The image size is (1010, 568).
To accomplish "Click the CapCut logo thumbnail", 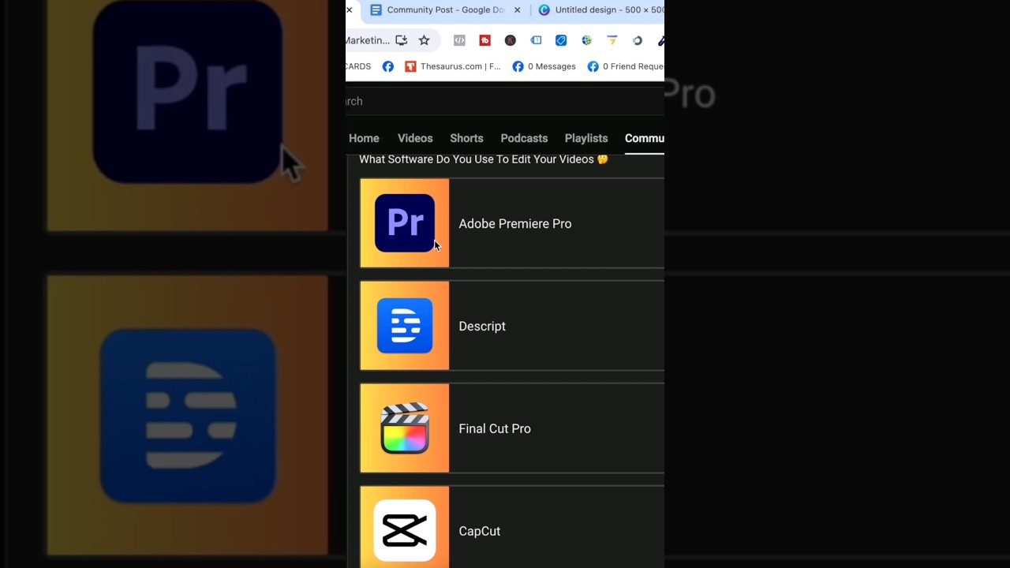I will pos(405,527).
